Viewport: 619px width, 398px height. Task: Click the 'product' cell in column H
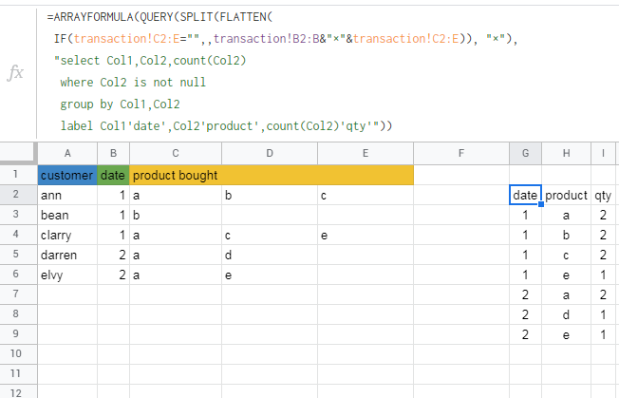click(x=566, y=195)
